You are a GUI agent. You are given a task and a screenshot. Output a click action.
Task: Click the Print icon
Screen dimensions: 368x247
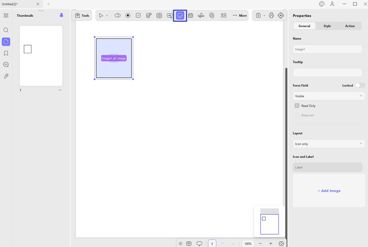click(x=271, y=16)
